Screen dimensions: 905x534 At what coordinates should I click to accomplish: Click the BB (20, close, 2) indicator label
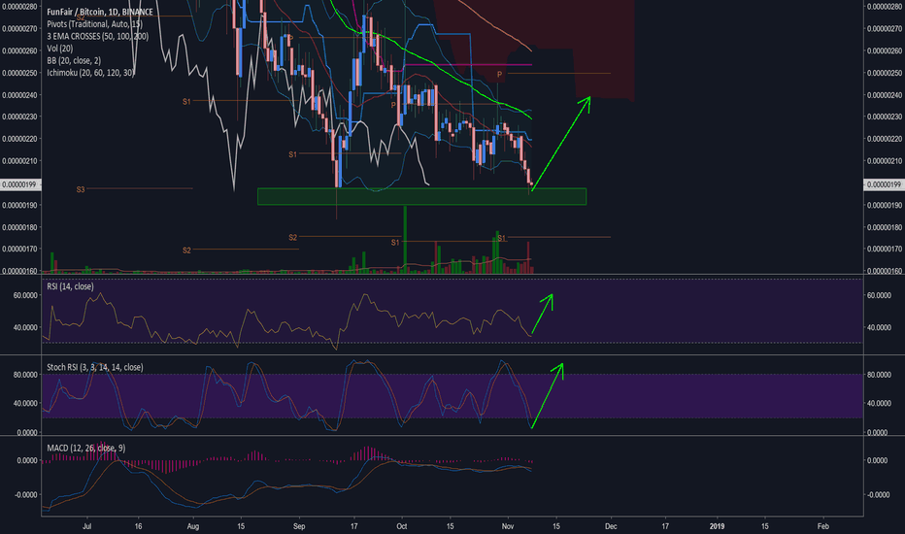74,60
